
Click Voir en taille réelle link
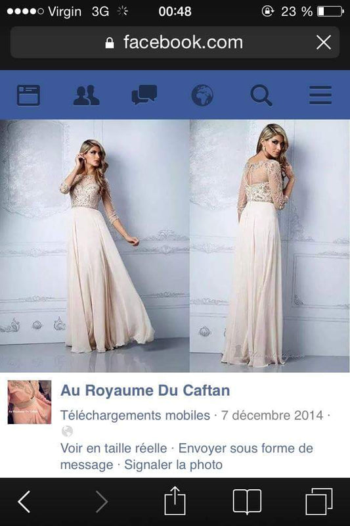114,448
